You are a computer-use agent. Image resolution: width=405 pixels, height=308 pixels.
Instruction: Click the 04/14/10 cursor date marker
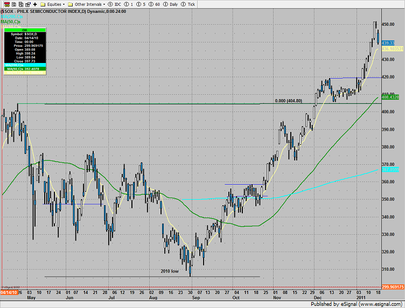coord(8,292)
